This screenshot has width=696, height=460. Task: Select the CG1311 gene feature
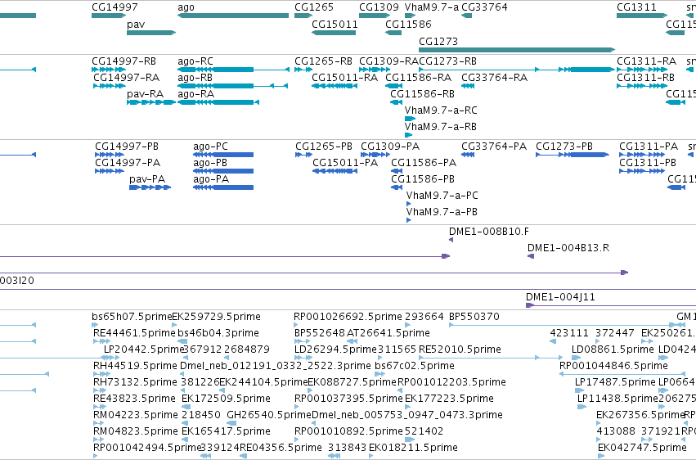pos(642,16)
